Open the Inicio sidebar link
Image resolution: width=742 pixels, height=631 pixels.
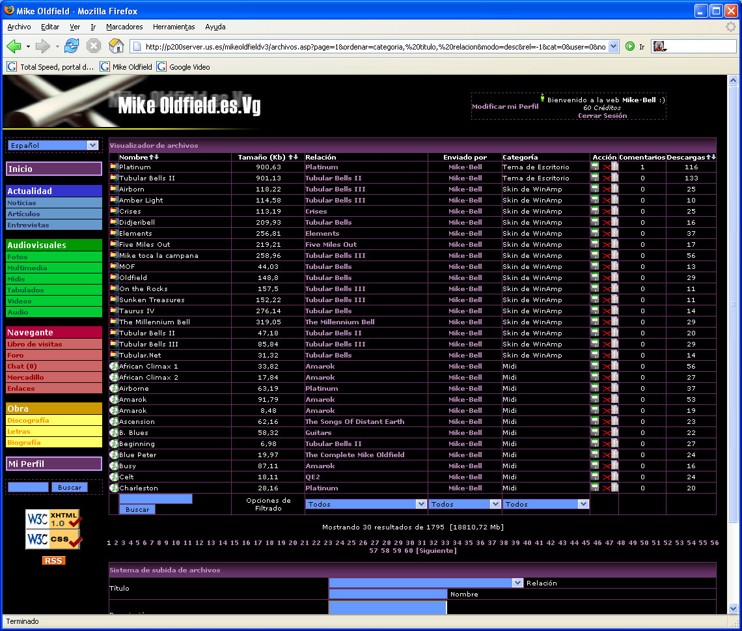(x=54, y=169)
